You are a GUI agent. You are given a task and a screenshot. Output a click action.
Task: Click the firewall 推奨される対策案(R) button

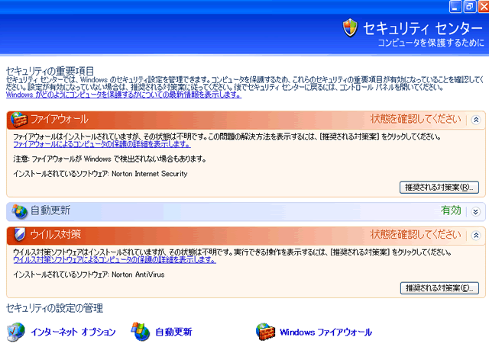[439, 188]
